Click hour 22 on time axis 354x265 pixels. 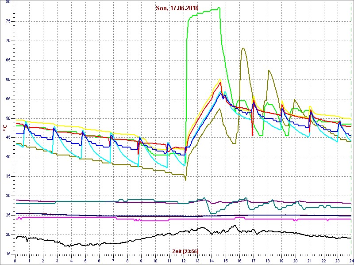[x=323, y=261]
